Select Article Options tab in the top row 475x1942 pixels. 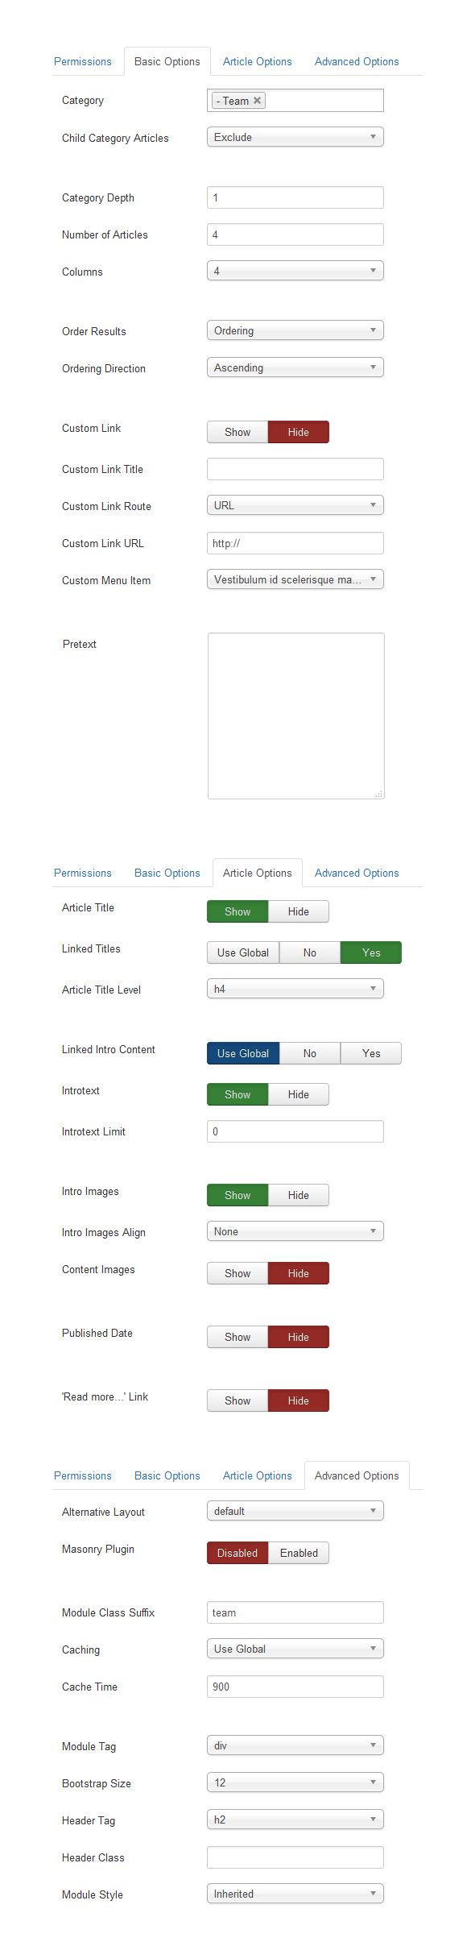(x=258, y=61)
